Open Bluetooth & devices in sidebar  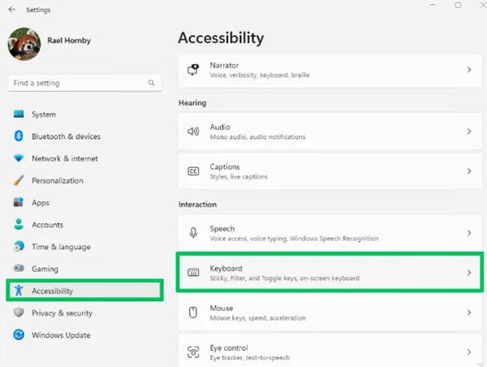point(66,136)
